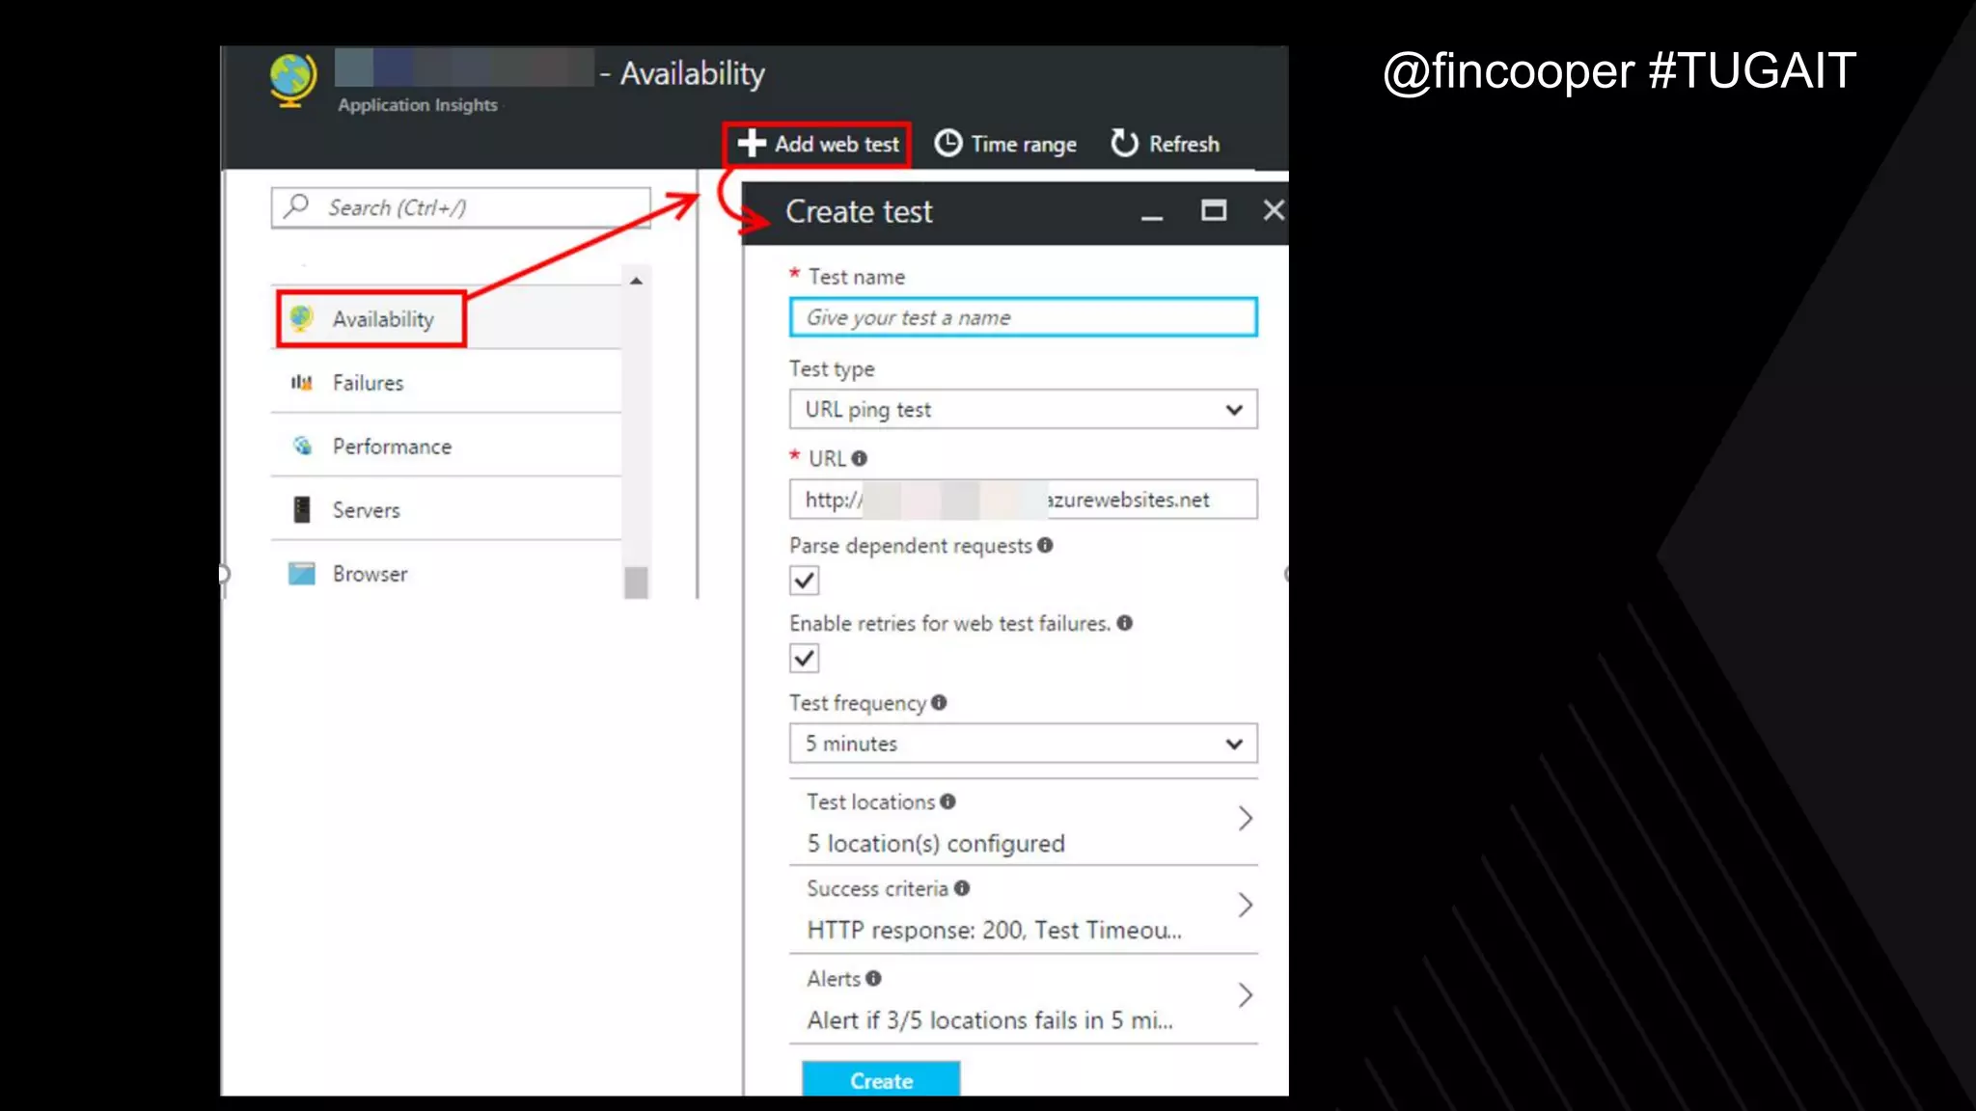Open the Test type dropdown

(1023, 410)
